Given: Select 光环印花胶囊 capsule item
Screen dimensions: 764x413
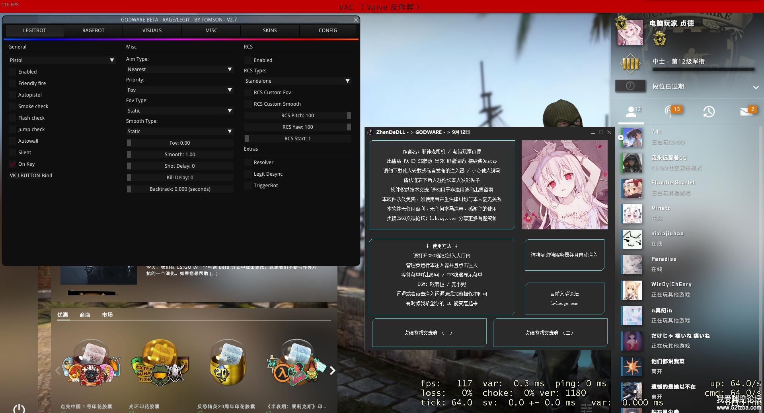Looking at the screenshot, I should point(160,363).
